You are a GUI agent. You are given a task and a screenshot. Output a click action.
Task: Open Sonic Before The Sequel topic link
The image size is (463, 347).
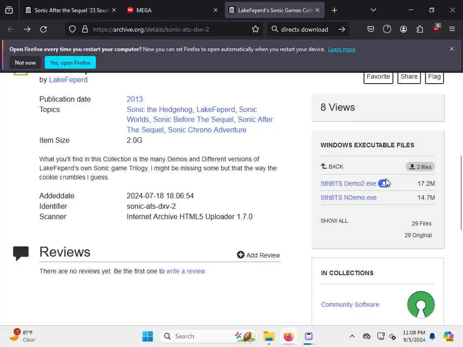(194, 119)
